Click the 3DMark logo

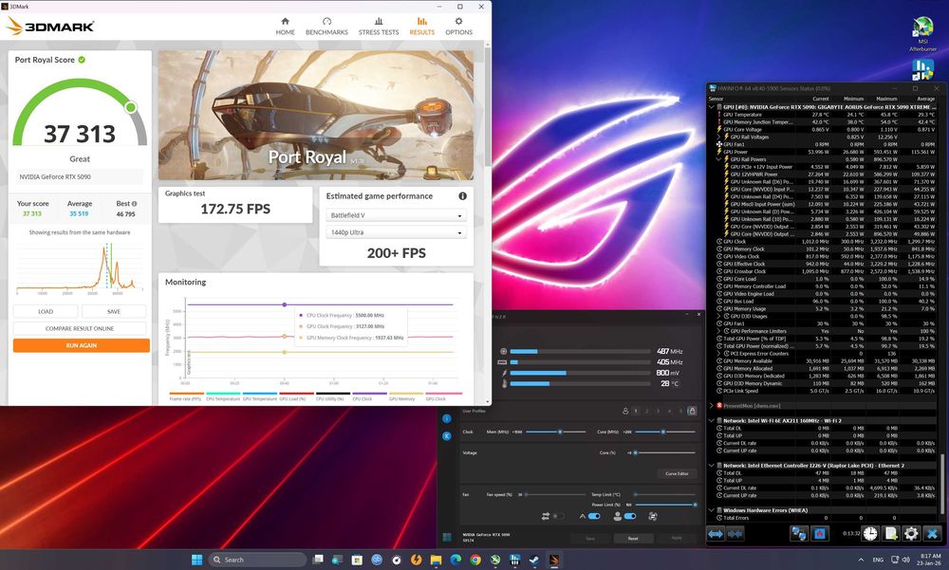[50, 27]
